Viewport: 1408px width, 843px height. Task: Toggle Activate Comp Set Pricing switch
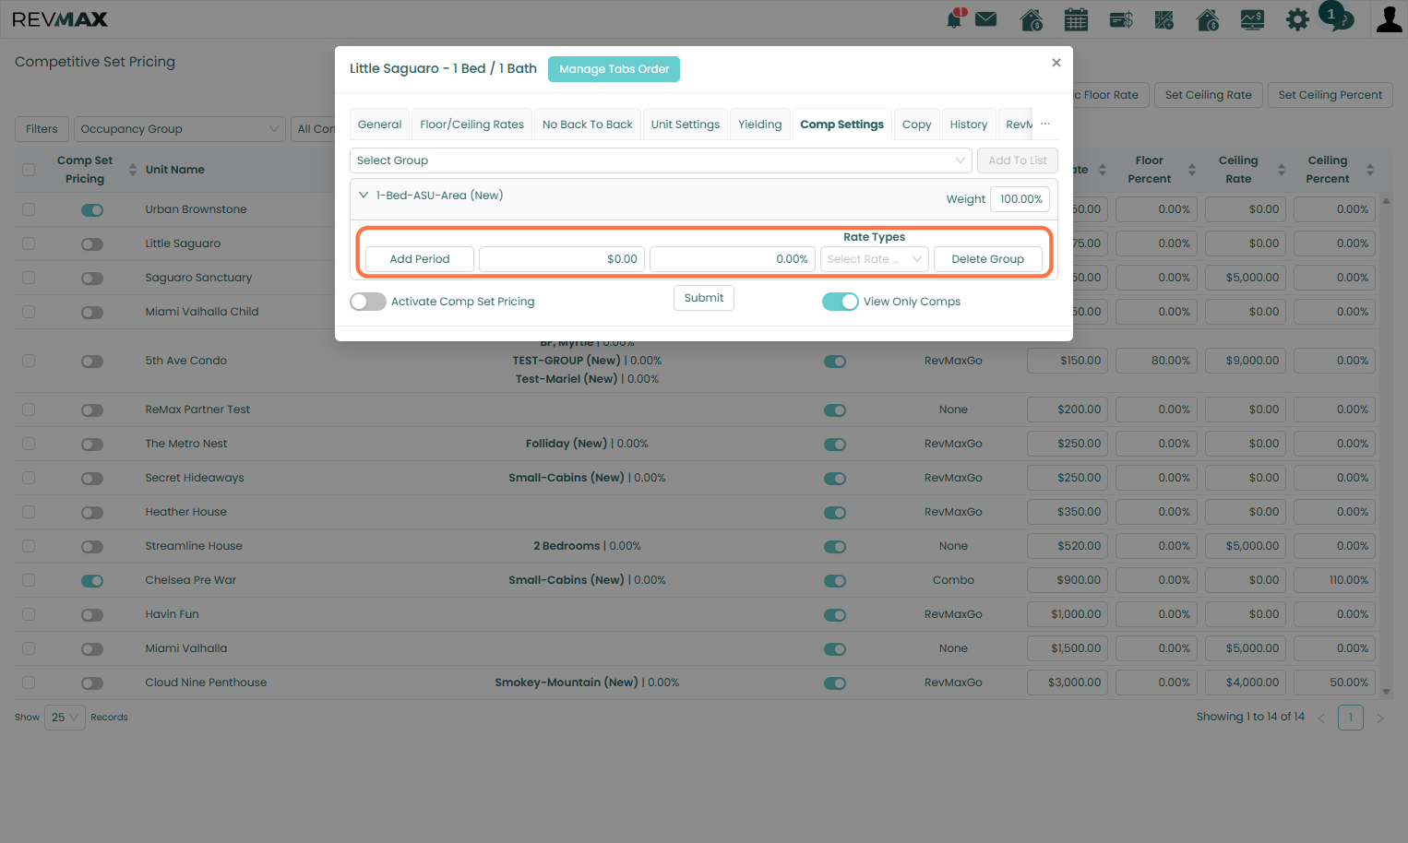(x=368, y=302)
